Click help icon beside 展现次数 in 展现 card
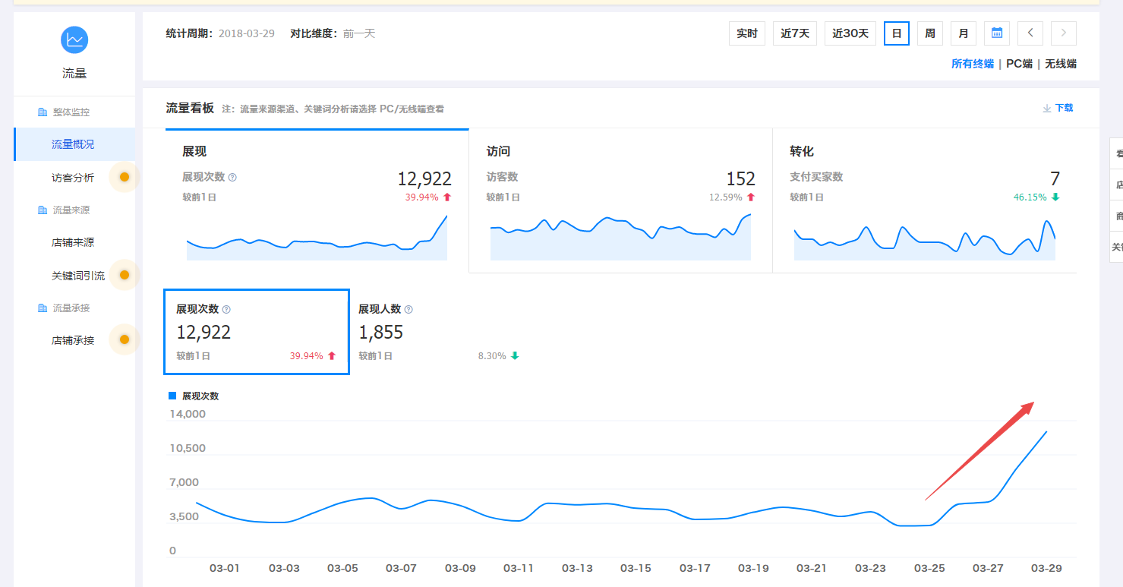Screen dimensions: 1123x587 point(232,177)
